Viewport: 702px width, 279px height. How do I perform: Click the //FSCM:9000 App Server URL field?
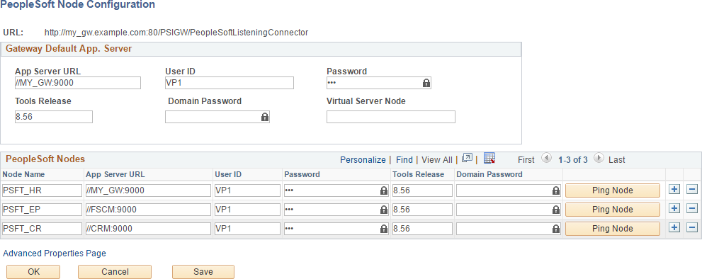click(148, 209)
